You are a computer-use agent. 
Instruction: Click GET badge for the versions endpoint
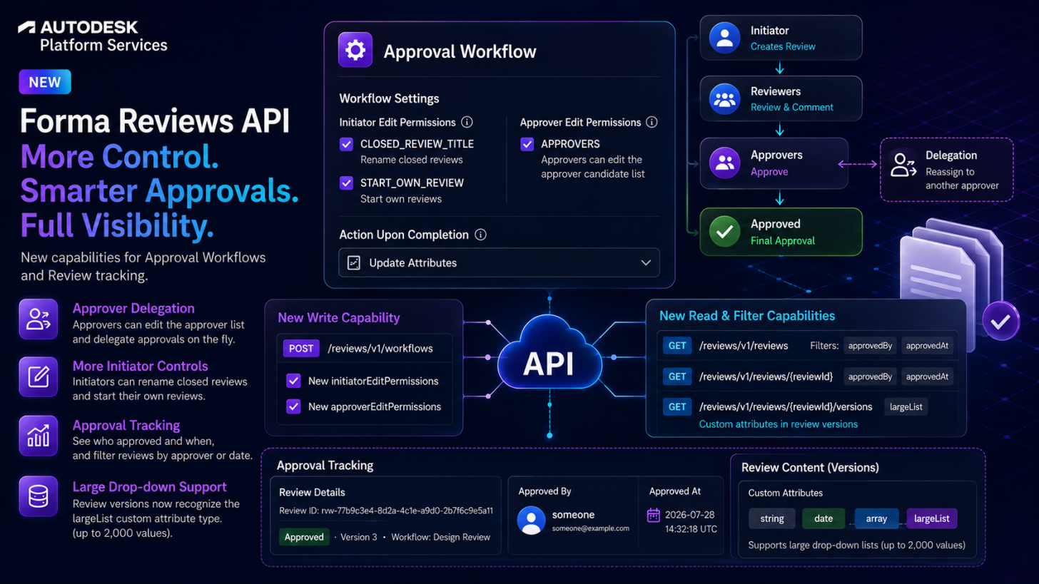click(x=677, y=407)
